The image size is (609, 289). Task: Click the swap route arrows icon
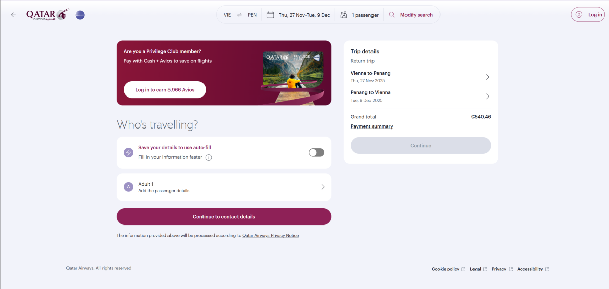(239, 15)
